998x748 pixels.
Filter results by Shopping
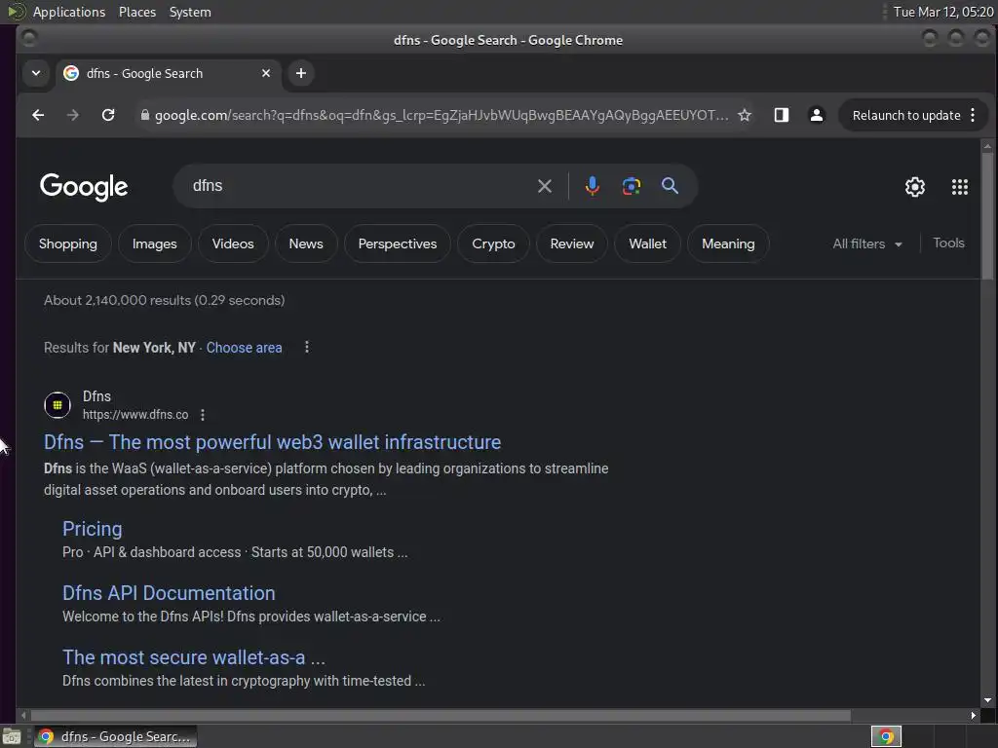tap(68, 243)
